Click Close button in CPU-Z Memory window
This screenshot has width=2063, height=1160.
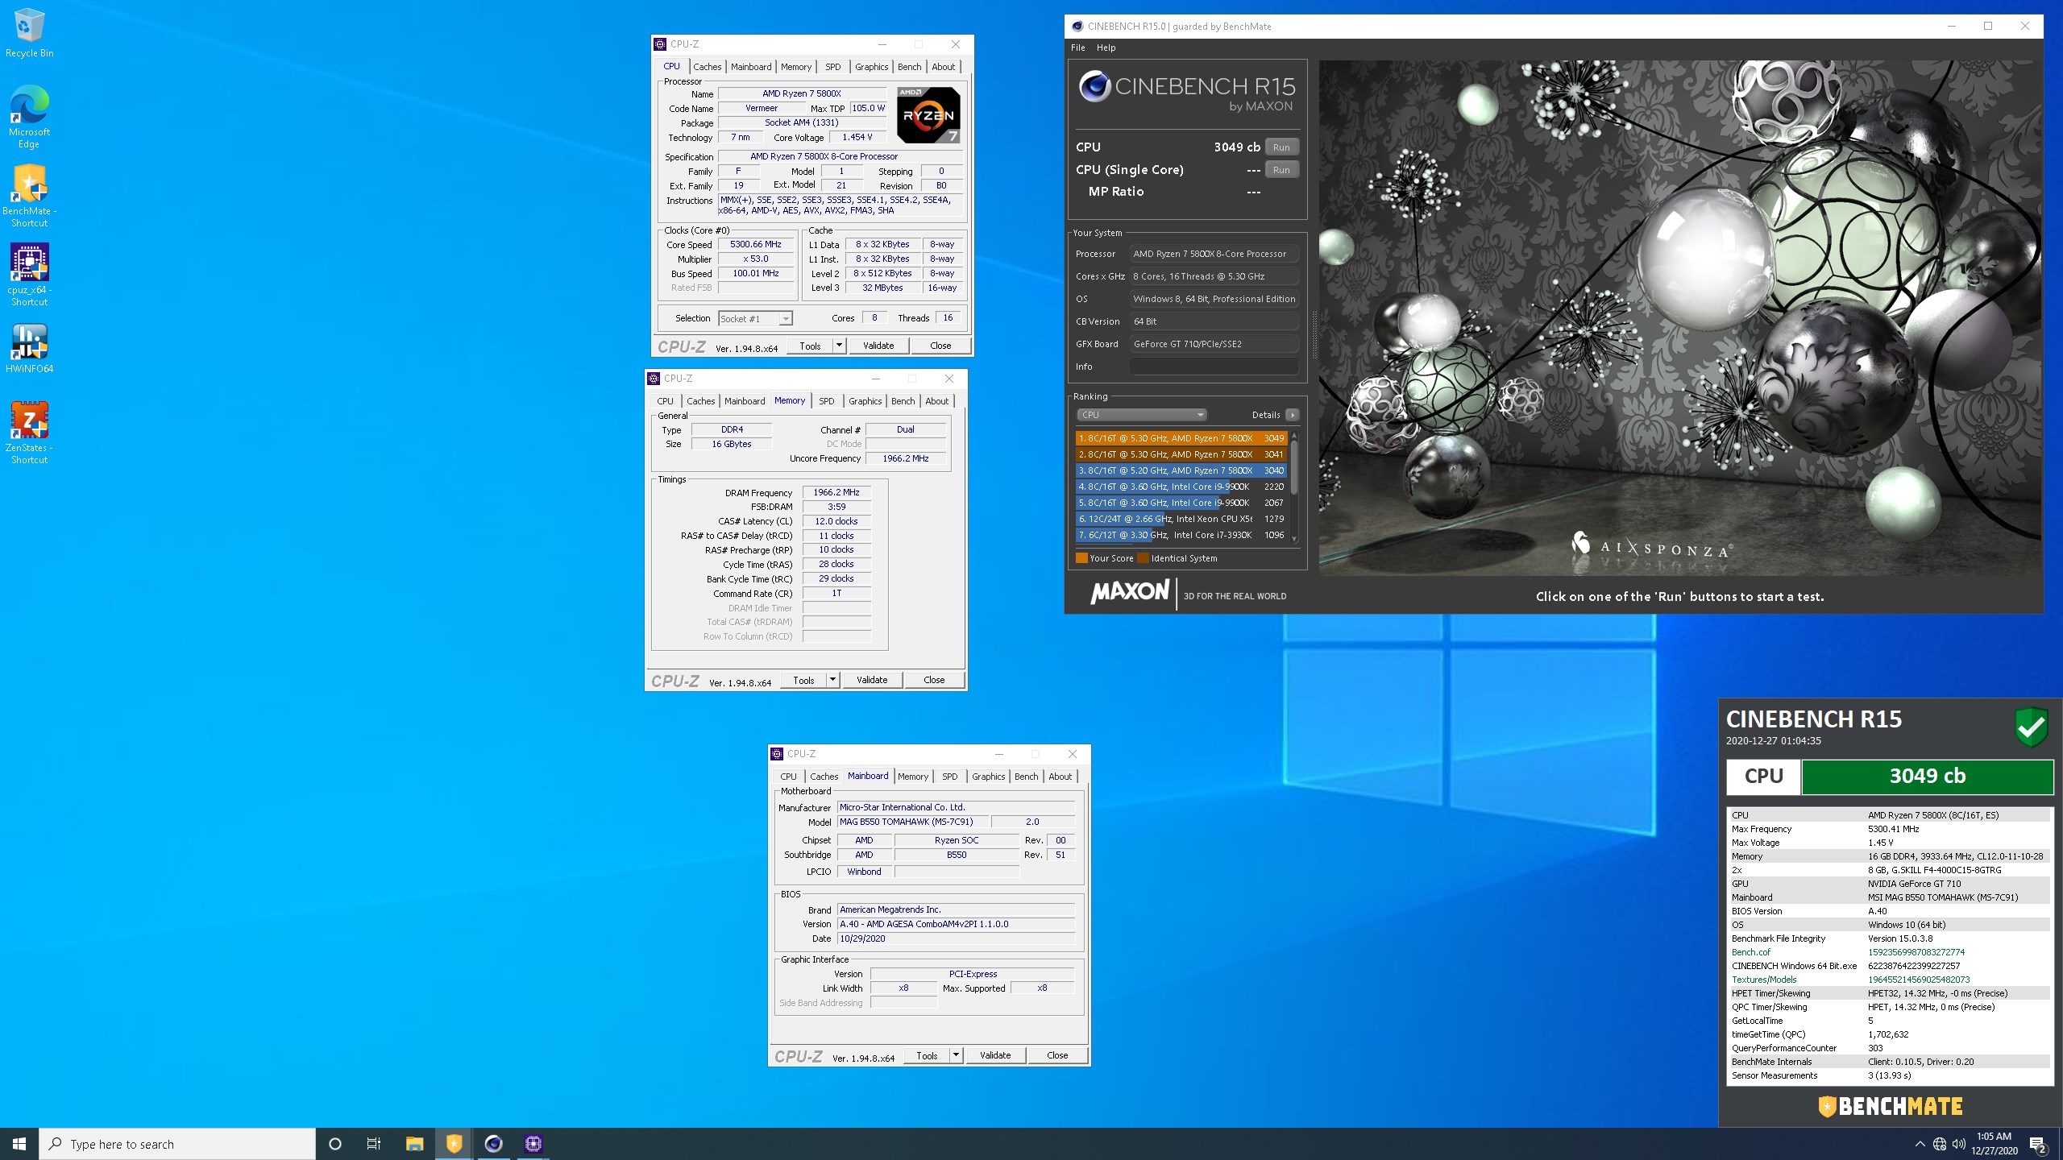(x=934, y=680)
